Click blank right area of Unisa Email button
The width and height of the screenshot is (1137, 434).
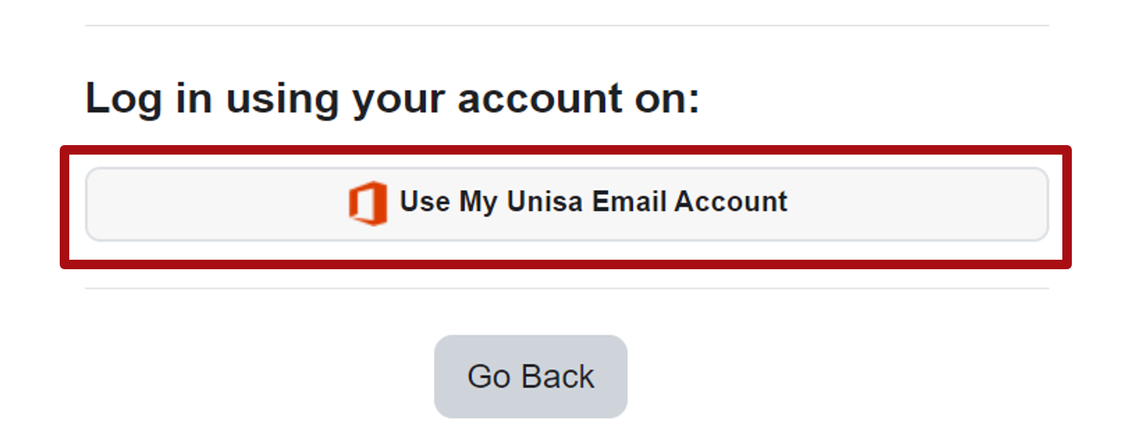tap(916, 204)
